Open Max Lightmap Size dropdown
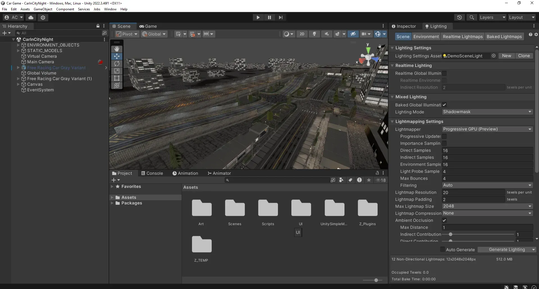Image resolution: width=539 pixels, height=289 pixels. point(487,206)
